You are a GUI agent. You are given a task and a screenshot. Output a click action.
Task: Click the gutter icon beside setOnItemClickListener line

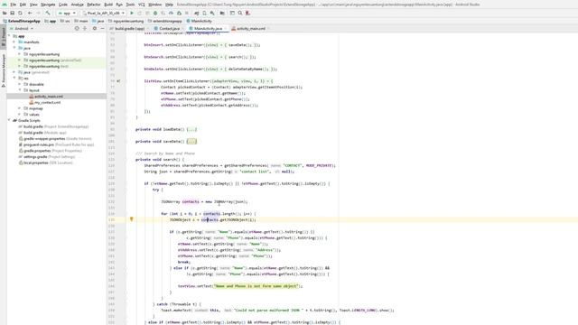(118, 81)
